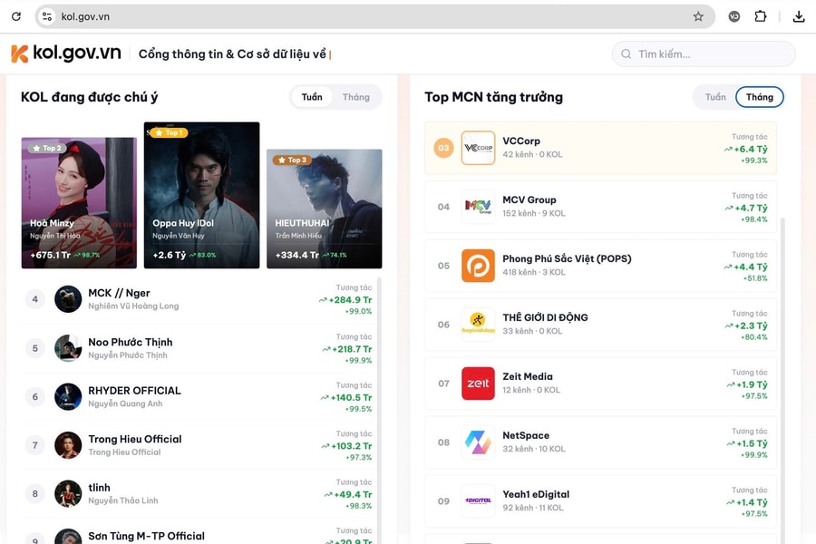The height and width of the screenshot is (544, 816).
Task: Open RHYDER OFFICIAL profile name
Action: 134,391
